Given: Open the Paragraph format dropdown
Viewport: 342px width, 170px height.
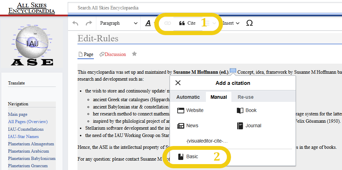Looking at the screenshot, I should pyautogui.click(x=119, y=23).
